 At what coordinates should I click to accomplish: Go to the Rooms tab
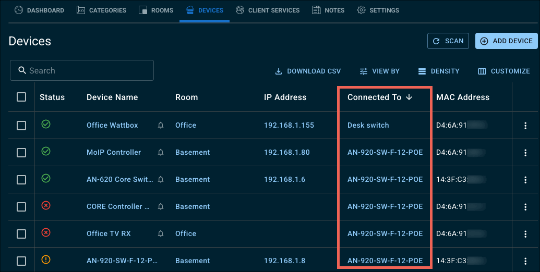[x=155, y=10]
